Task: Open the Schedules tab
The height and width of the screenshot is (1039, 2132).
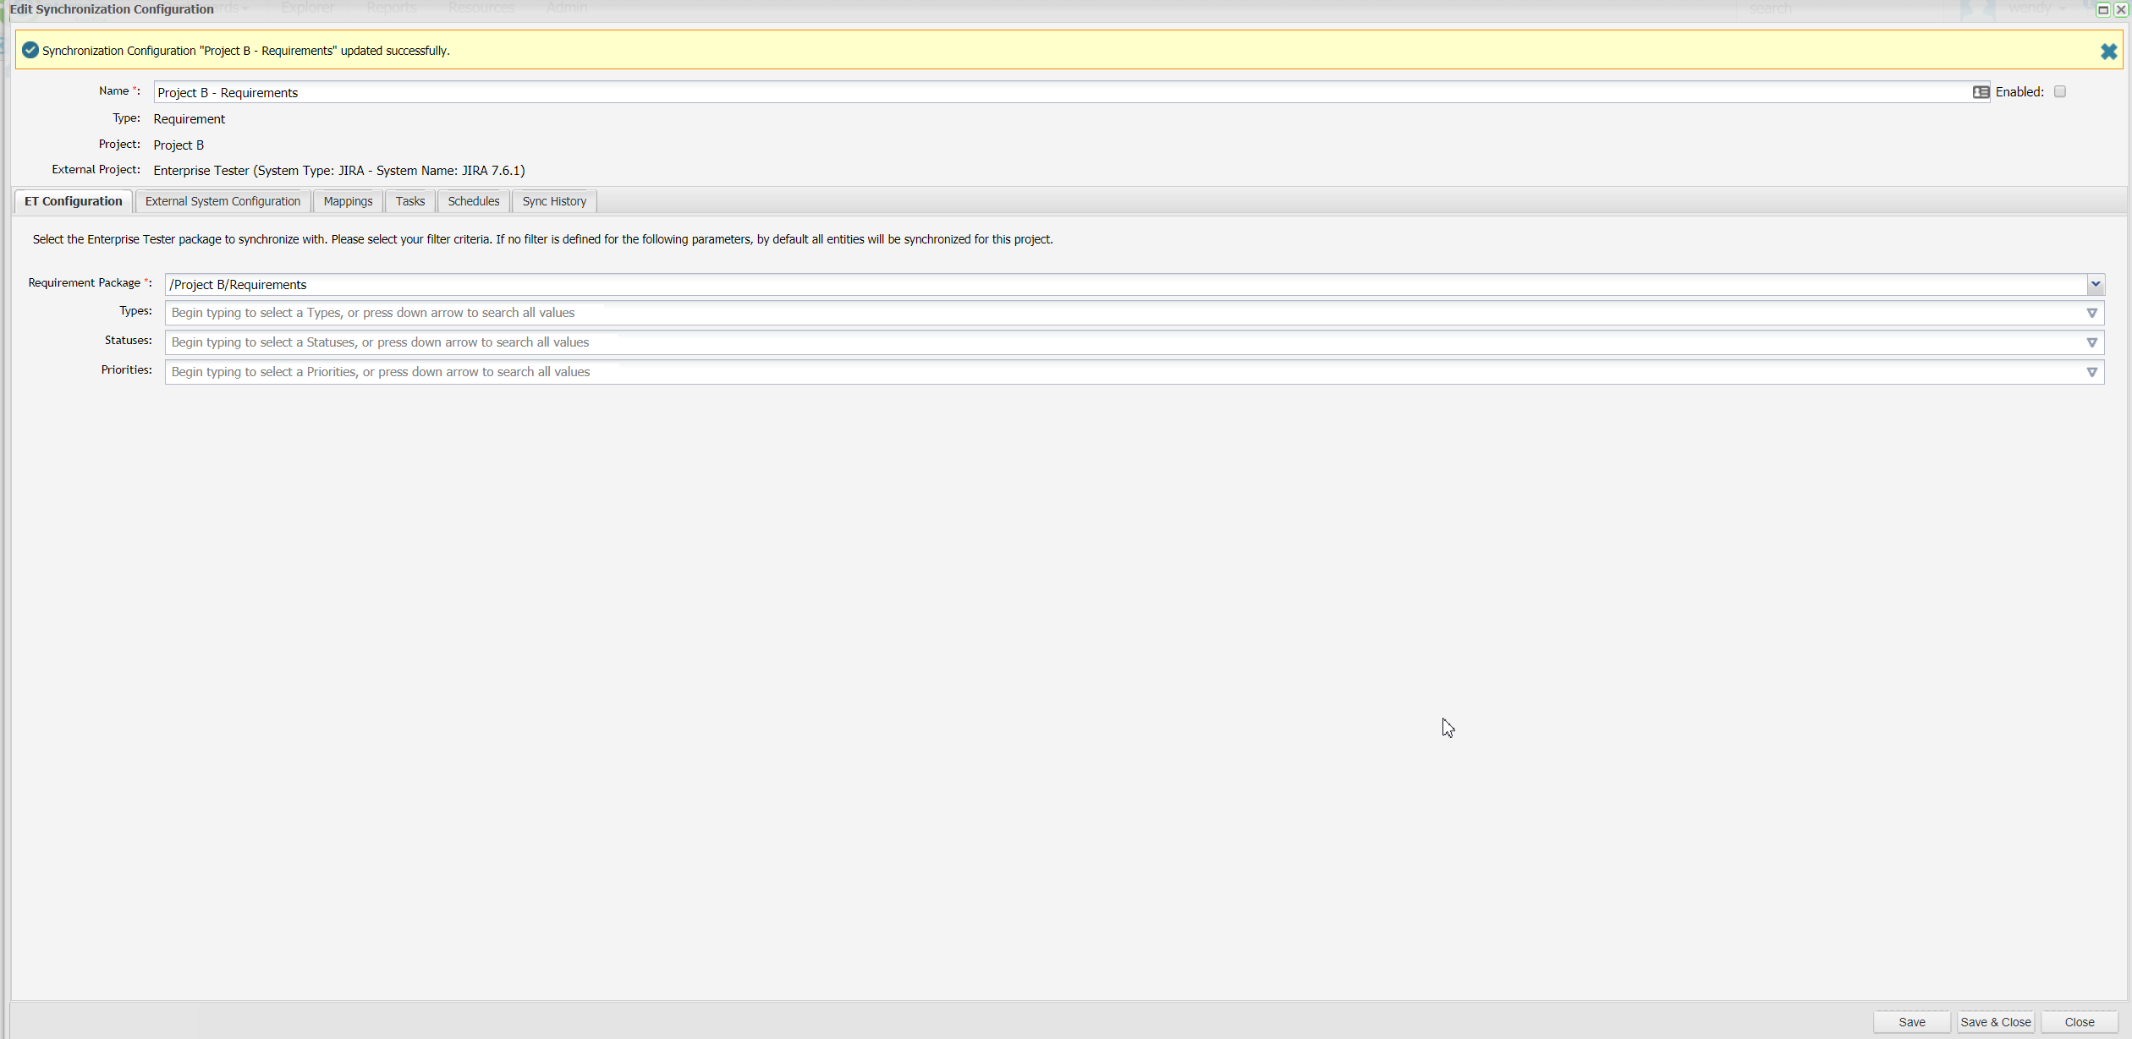Action: 473,201
